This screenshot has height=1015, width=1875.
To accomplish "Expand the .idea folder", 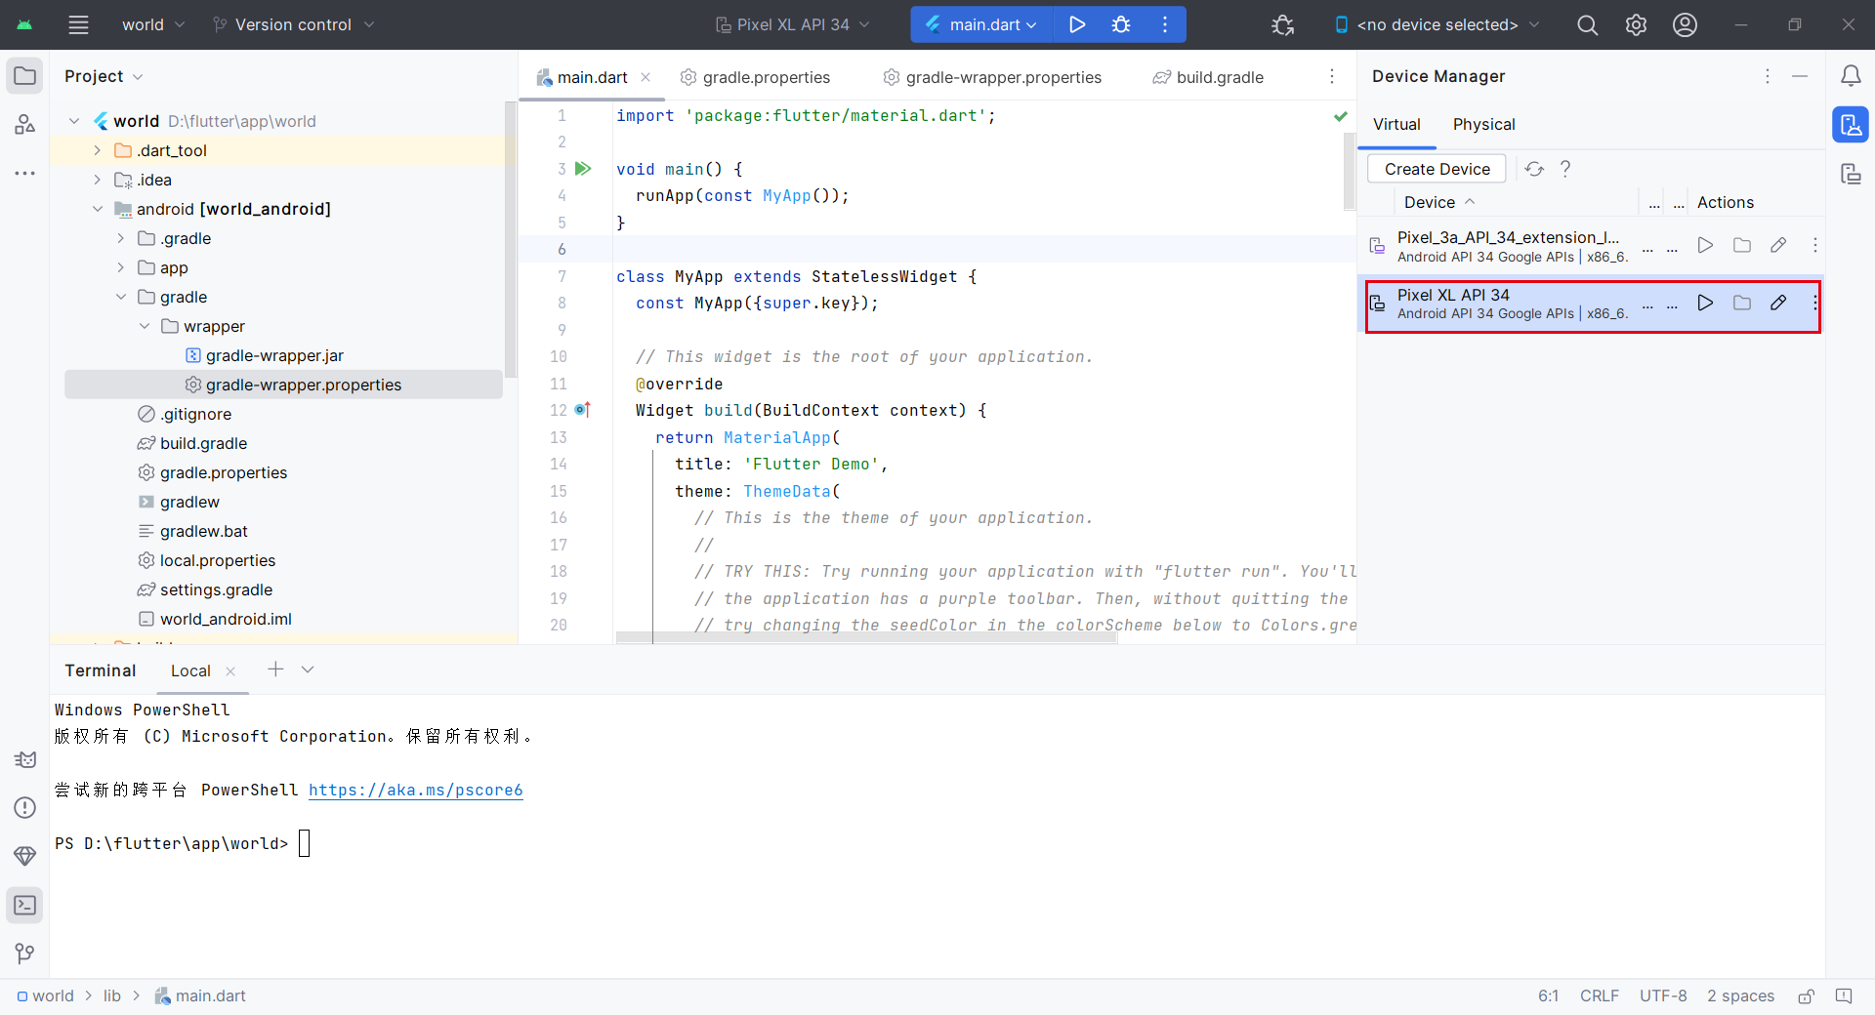I will [x=97, y=180].
